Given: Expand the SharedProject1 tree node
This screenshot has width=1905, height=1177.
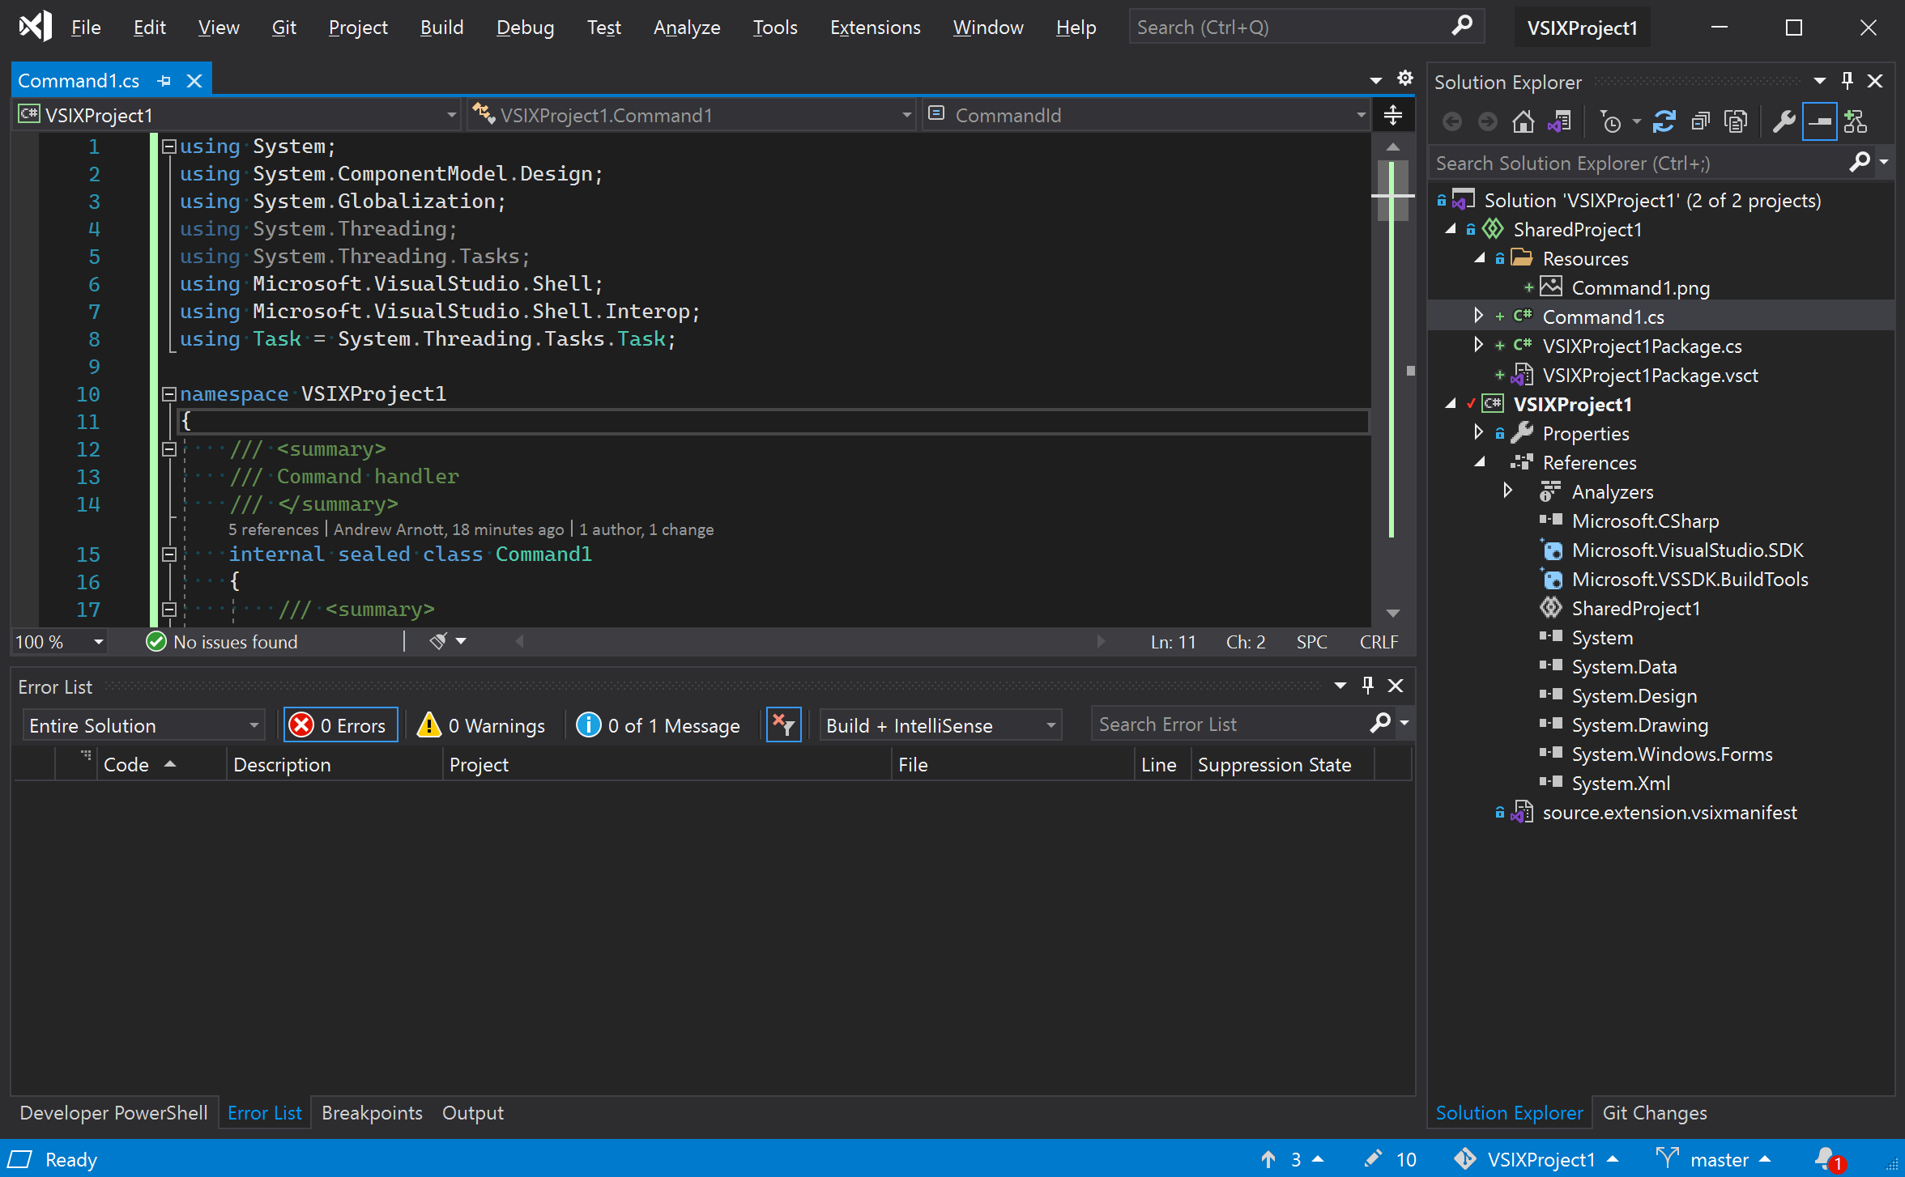Looking at the screenshot, I should [1448, 228].
